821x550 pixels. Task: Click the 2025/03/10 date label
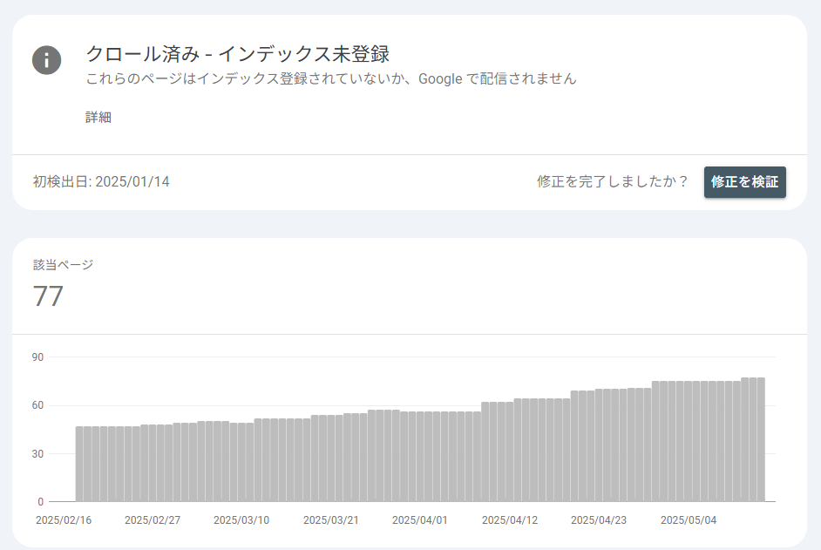pos(241,520)
